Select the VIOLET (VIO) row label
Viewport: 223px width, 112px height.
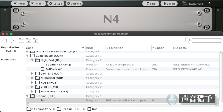tap(50, 87)
